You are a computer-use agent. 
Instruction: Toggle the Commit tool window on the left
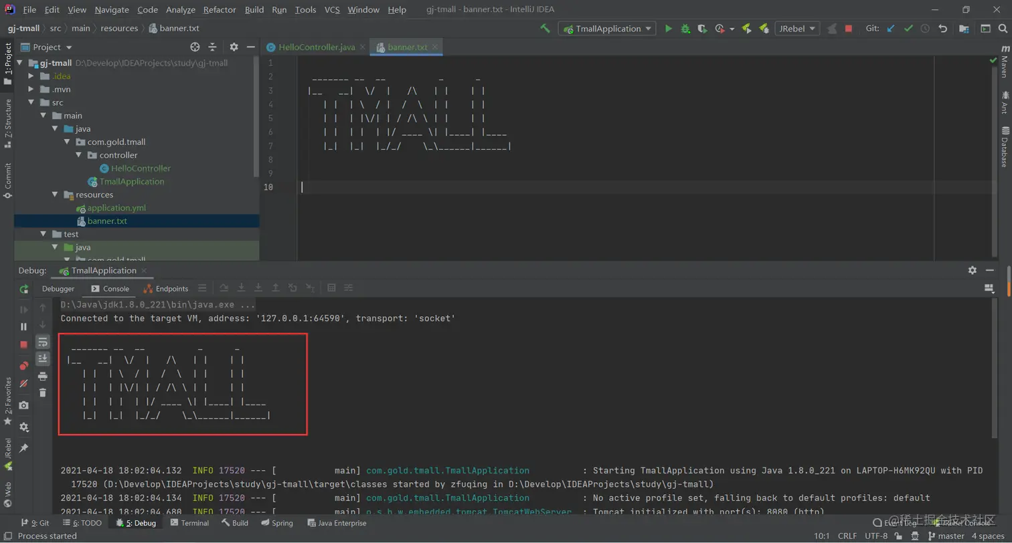pos(8,181)
